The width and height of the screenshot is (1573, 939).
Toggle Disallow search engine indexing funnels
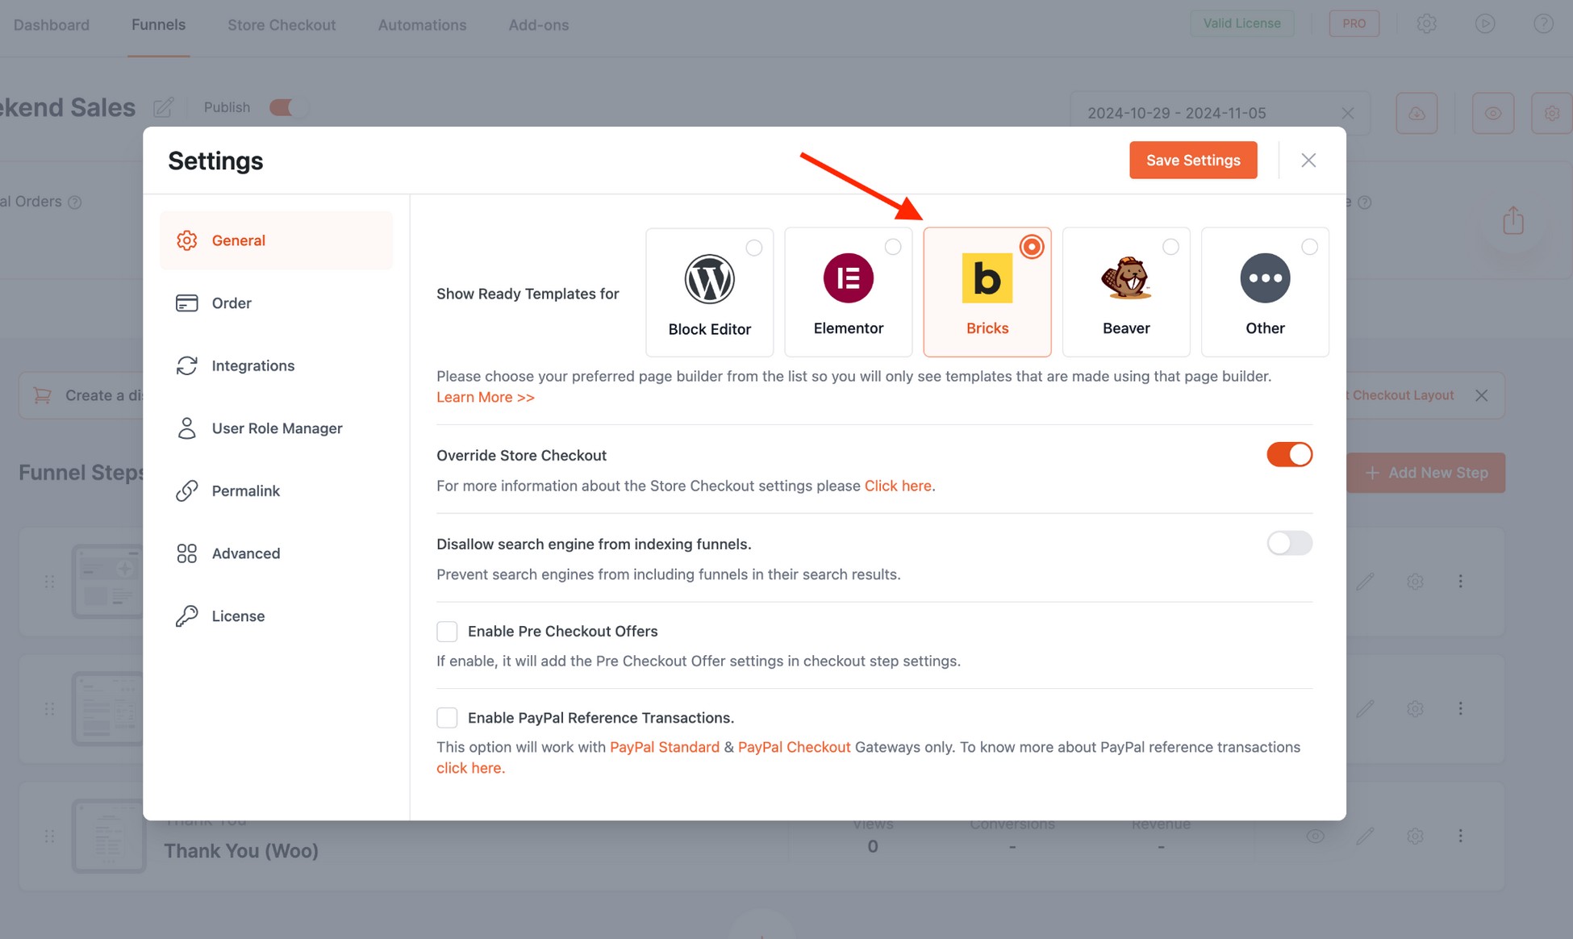[x=1289, y=543]
